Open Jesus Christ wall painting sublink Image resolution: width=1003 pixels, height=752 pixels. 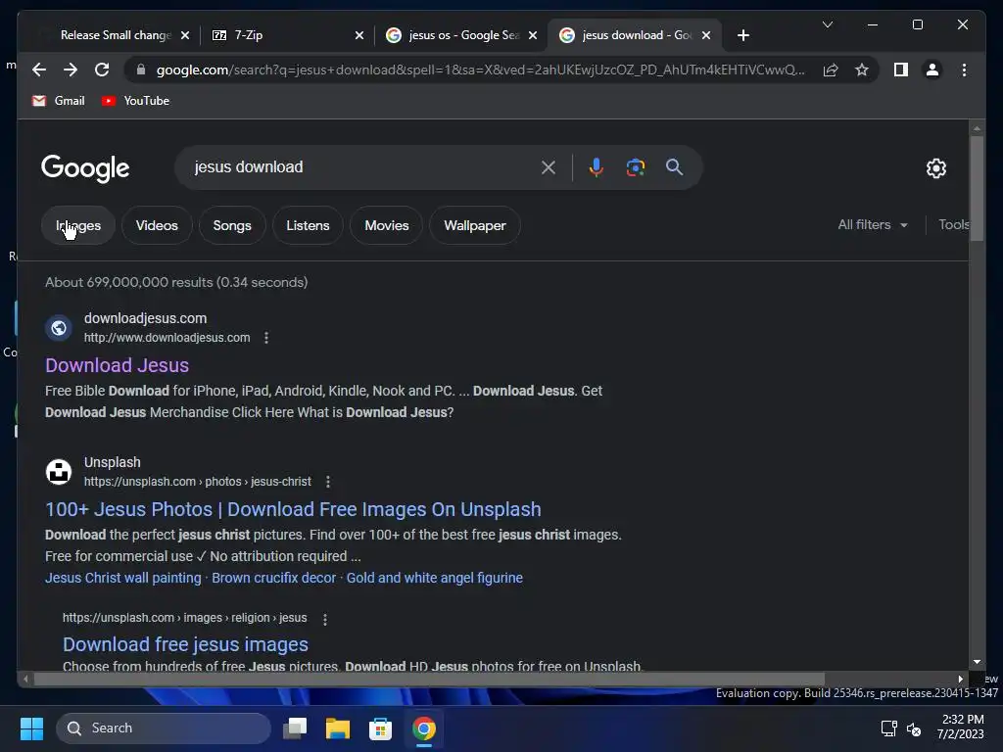point(122,578)
